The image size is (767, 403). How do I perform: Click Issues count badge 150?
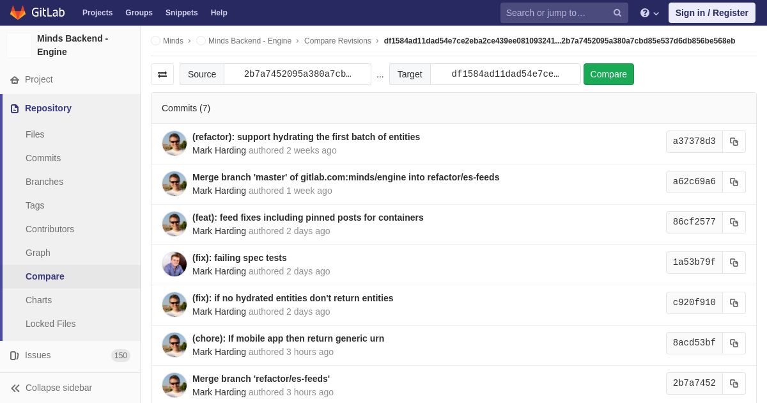coord(121,356)
